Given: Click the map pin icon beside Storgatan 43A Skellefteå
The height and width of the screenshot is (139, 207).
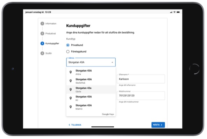Looking at the screenshot, I should tap(71, 81).
